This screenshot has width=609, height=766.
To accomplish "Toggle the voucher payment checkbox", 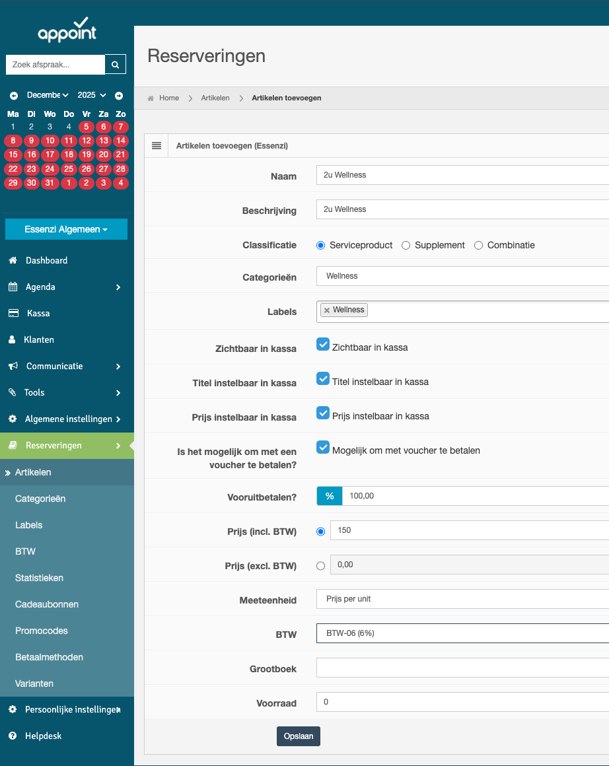I will pos(323,447).
